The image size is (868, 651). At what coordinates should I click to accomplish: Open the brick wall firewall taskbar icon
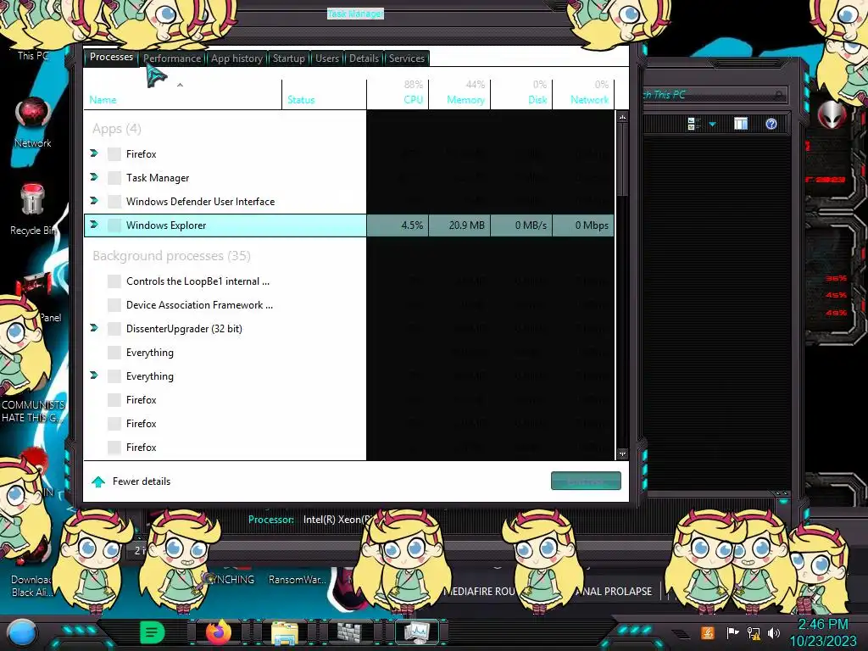pos(351,632)
